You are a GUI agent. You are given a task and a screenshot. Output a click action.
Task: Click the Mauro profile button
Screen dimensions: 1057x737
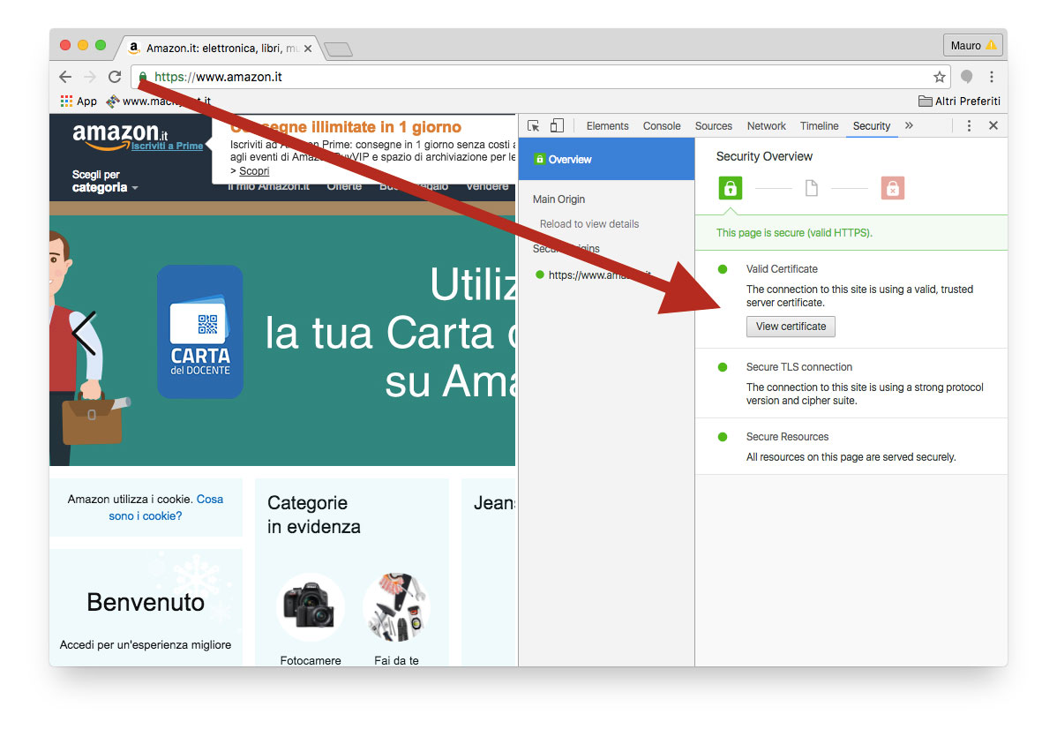[x=972, y=45]
